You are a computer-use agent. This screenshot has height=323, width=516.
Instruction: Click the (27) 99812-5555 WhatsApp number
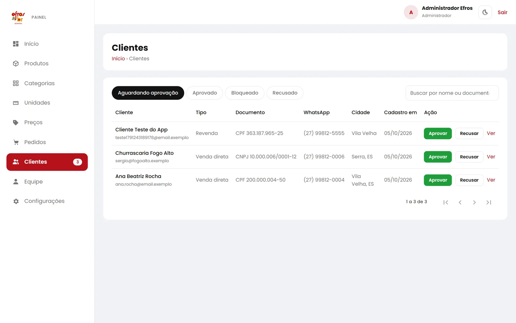tap(324, 133)
